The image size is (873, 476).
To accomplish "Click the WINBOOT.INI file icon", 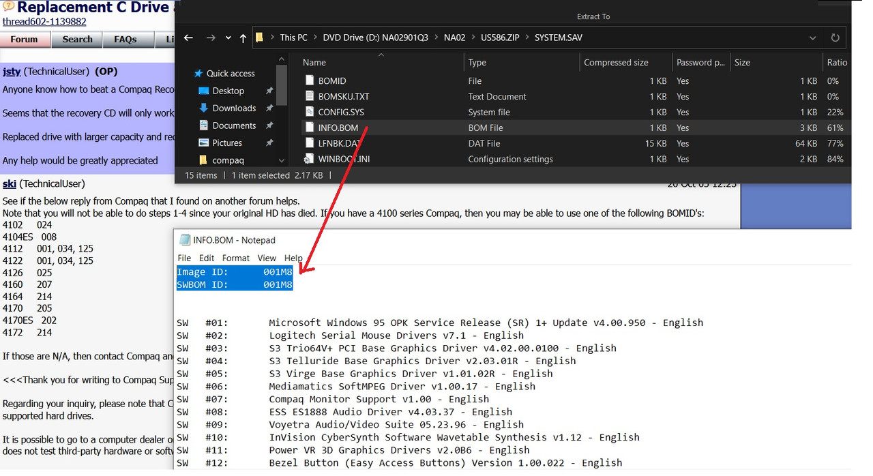I will (310, 160).
